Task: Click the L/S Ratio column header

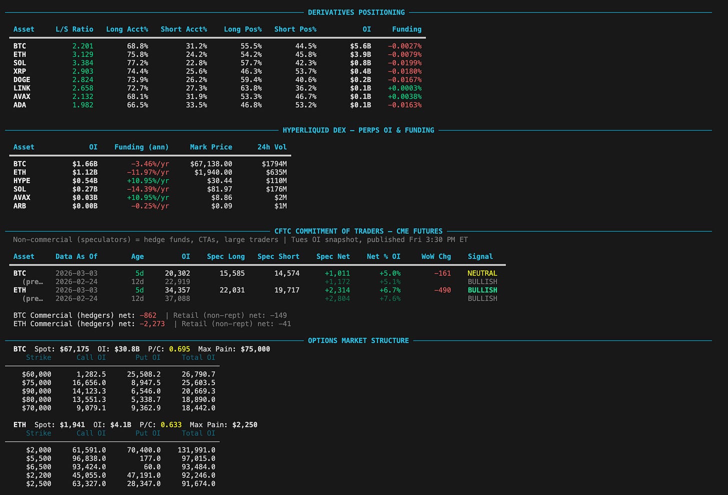Action: point(74,29)
